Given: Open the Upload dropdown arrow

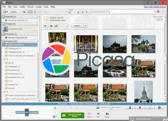Looking at the screenshot, I should click(x=85, y=26).
